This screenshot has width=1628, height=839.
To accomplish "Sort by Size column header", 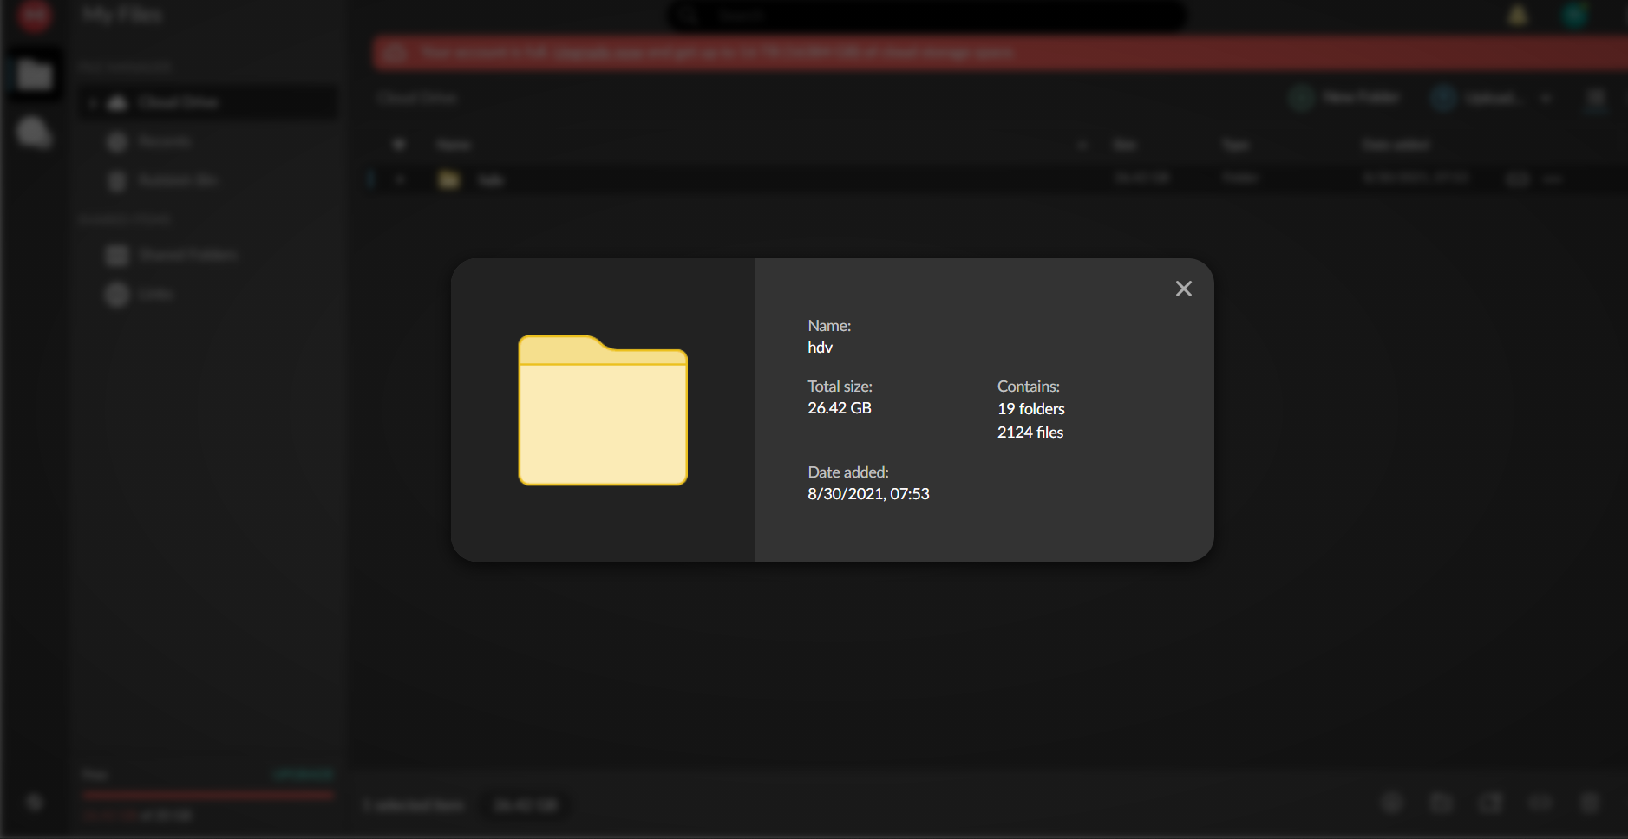I will pyautogui.click(x=1124, y=145).
